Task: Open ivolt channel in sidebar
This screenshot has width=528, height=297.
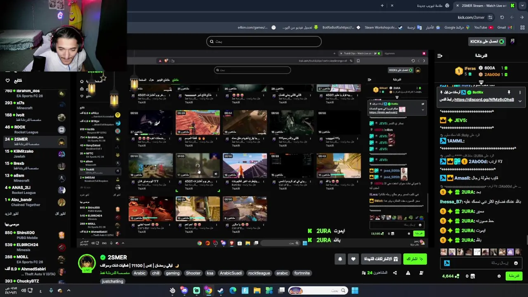Action: 34,117
